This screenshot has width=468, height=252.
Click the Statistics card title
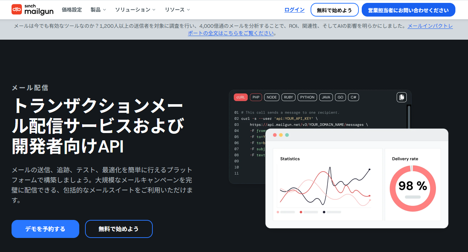290,159
